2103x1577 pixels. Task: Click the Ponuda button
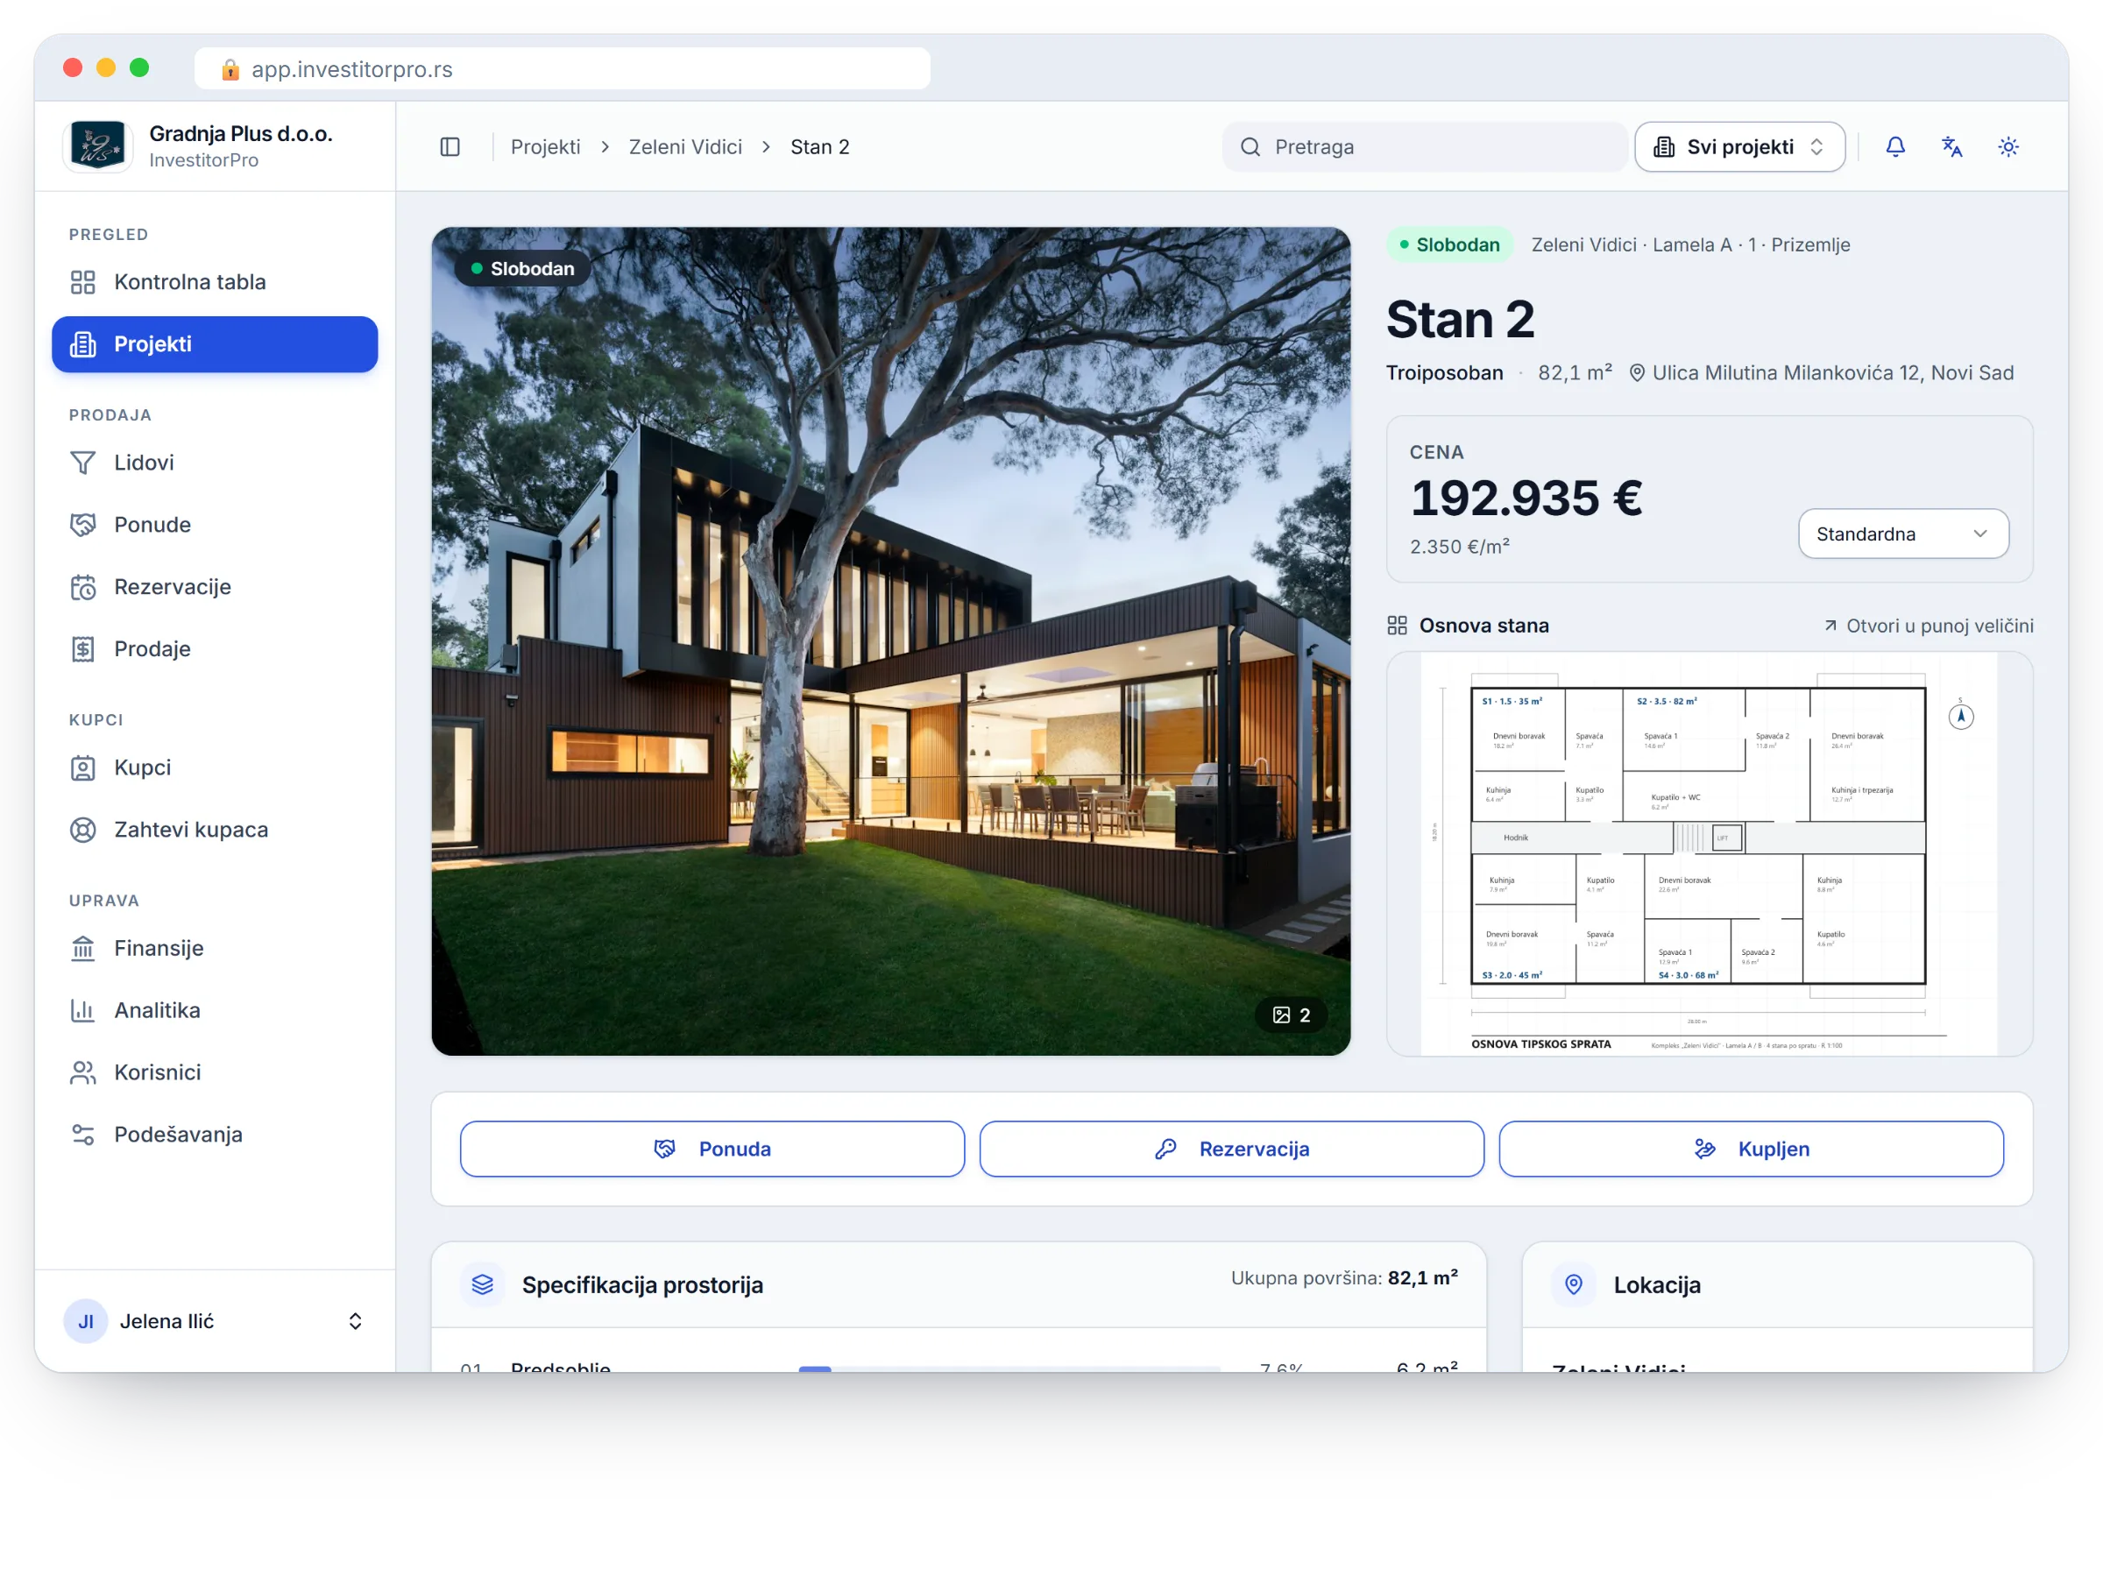712,1149
